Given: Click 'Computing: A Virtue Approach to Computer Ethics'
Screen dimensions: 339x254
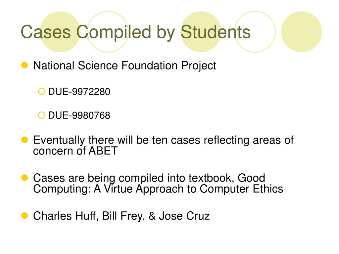Looking at the screenshot, I should point(158,189).
